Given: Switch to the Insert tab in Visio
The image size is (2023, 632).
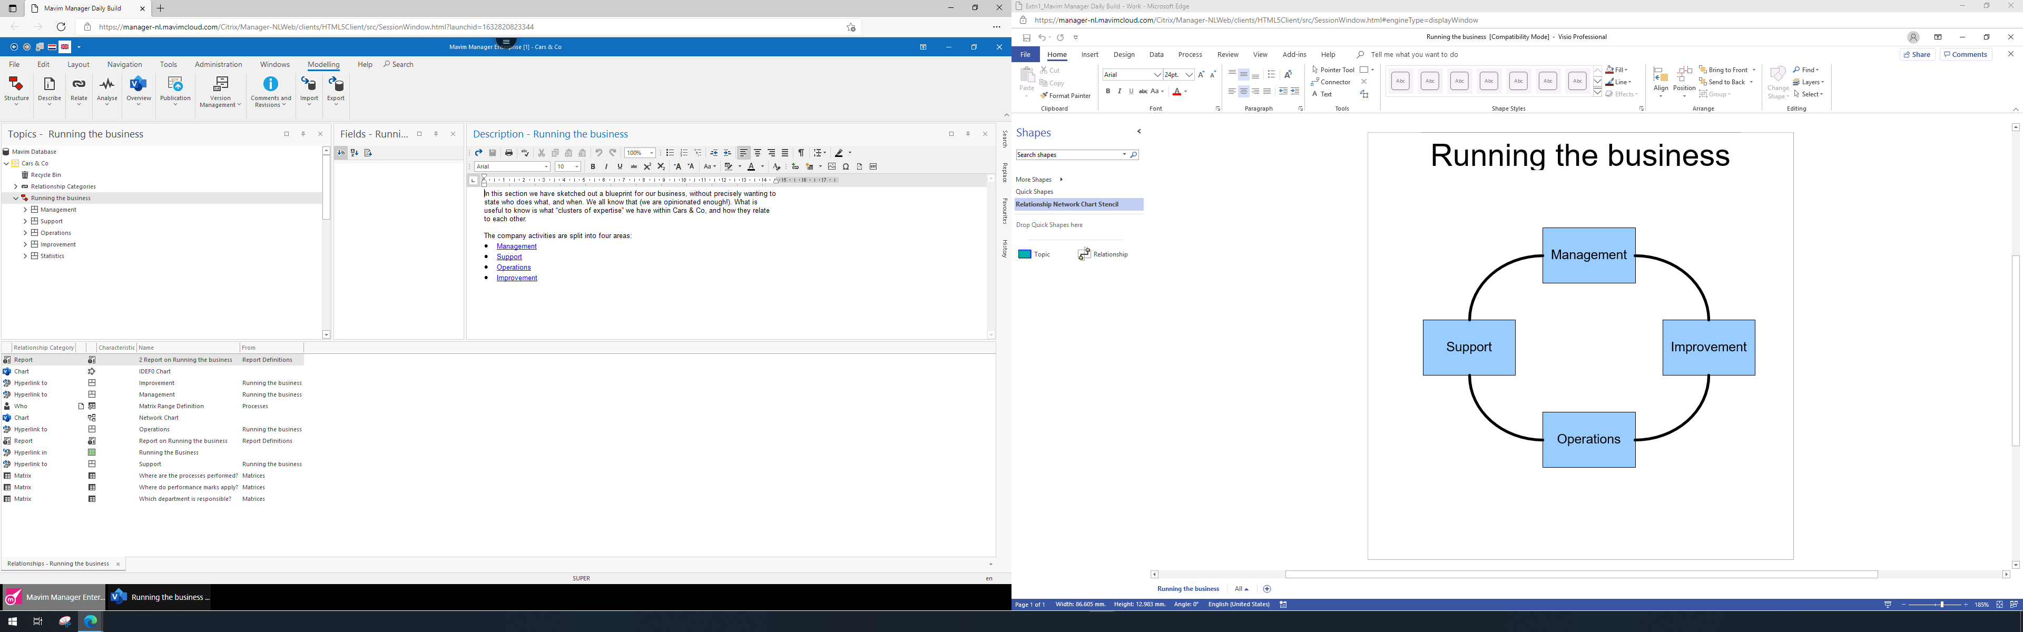Looking at the screenshot, I should 1089,55.
